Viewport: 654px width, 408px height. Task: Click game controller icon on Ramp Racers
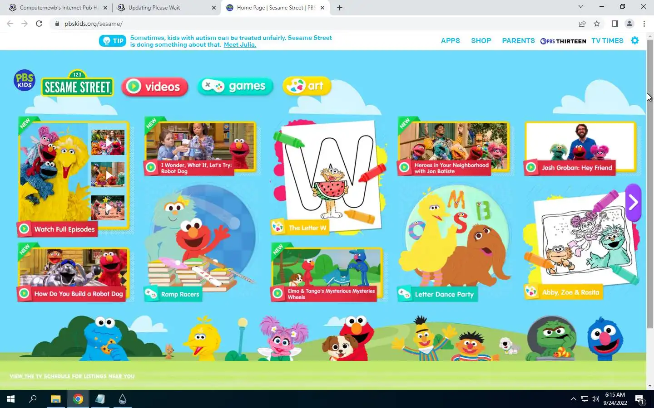pos(151,294)
